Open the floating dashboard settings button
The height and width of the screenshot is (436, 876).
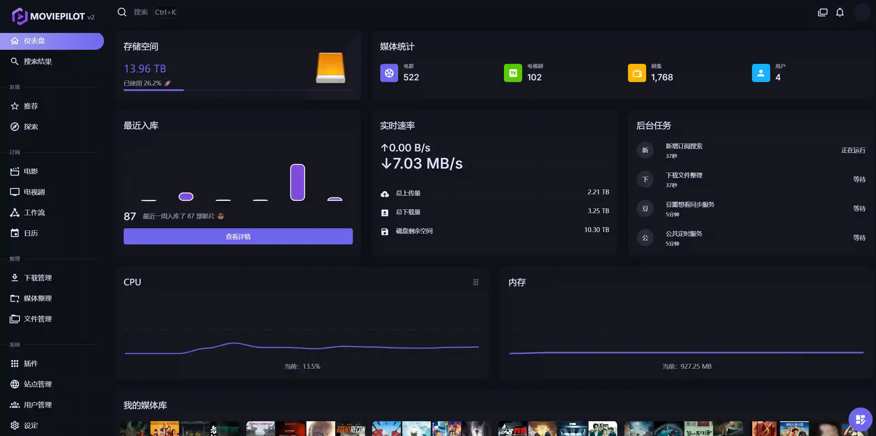860,419
